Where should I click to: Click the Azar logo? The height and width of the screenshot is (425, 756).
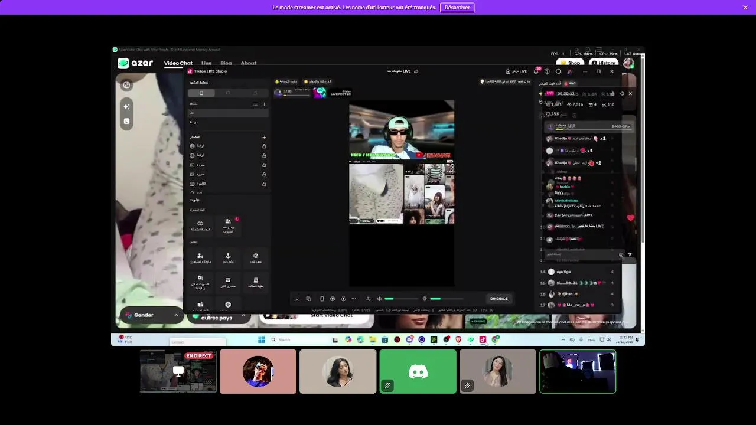tap(135, 63)
